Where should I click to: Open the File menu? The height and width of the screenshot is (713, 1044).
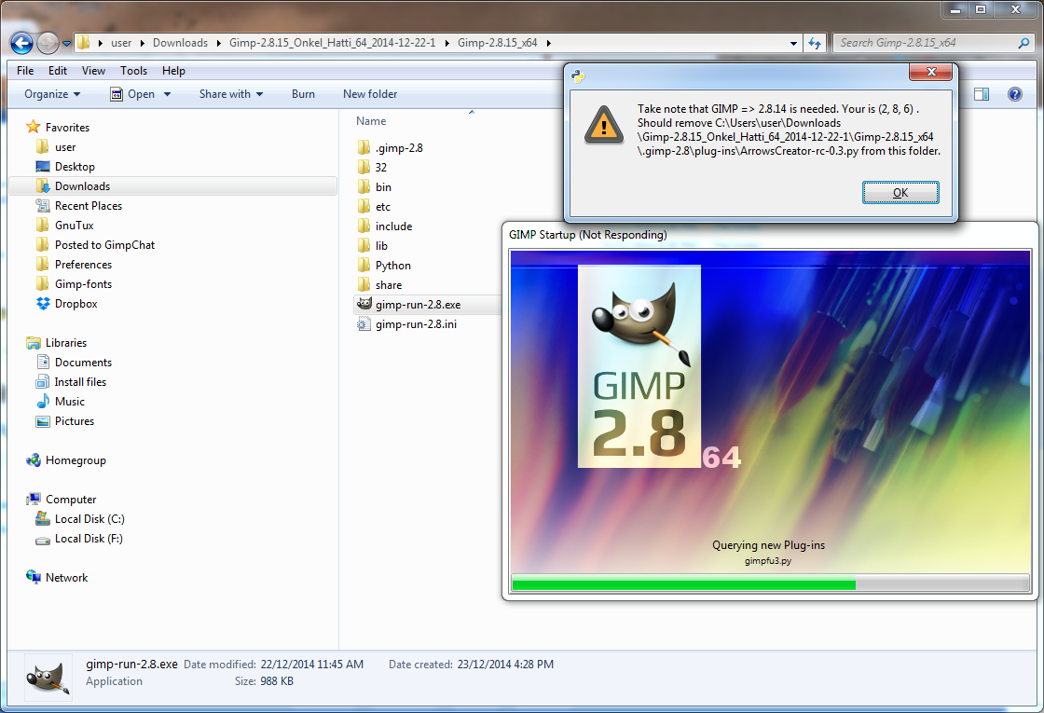pos(25,71)
